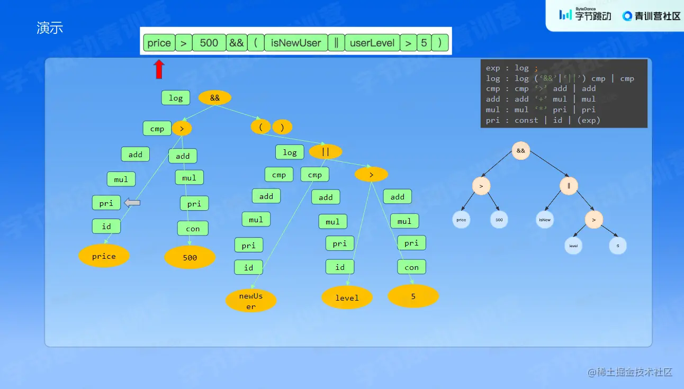Click the '>' token right after 'price' token

184,43
